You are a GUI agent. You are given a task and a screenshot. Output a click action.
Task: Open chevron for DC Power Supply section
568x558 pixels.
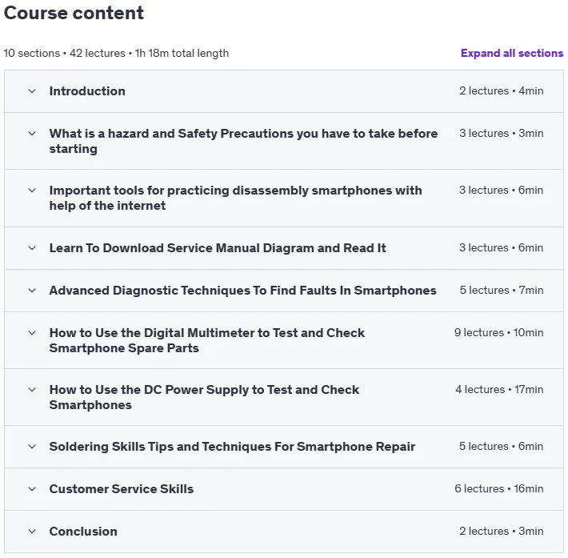32,390
